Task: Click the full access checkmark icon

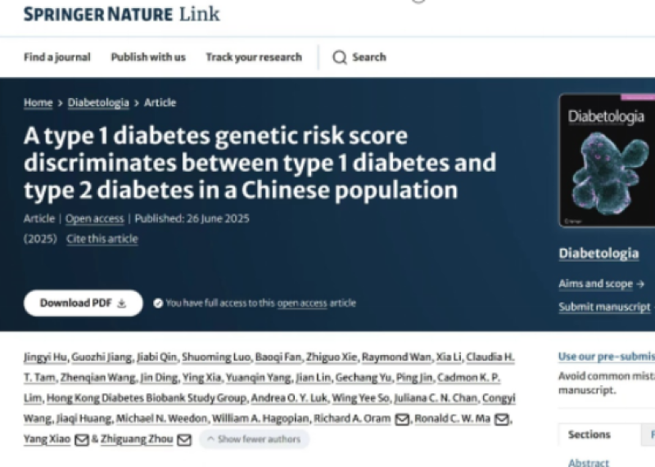Action: tap(158, 303)
